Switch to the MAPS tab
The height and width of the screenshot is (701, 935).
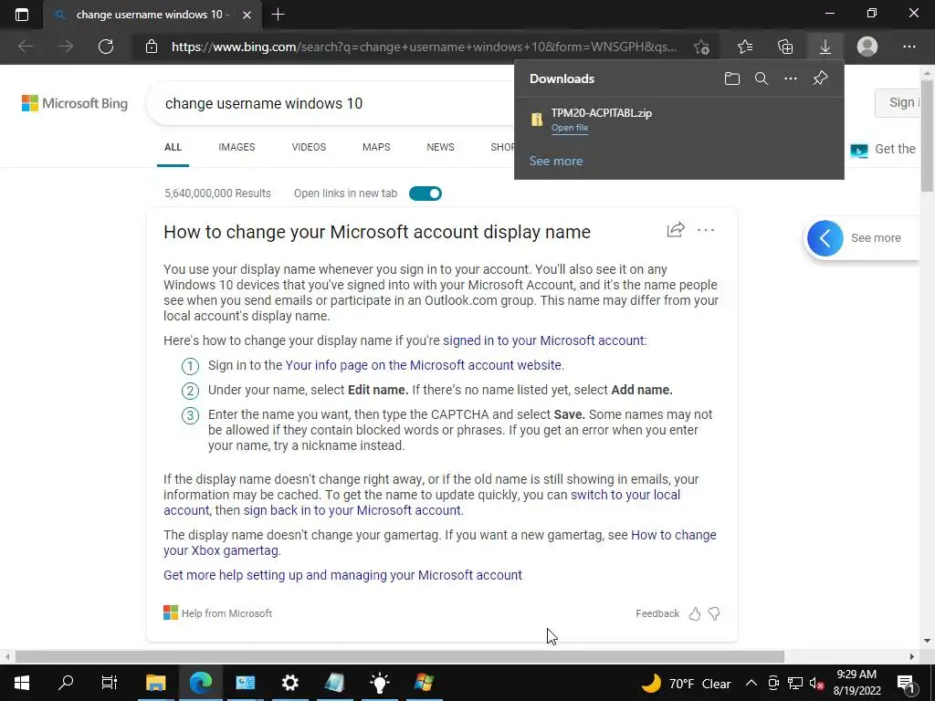coord(376,147)
